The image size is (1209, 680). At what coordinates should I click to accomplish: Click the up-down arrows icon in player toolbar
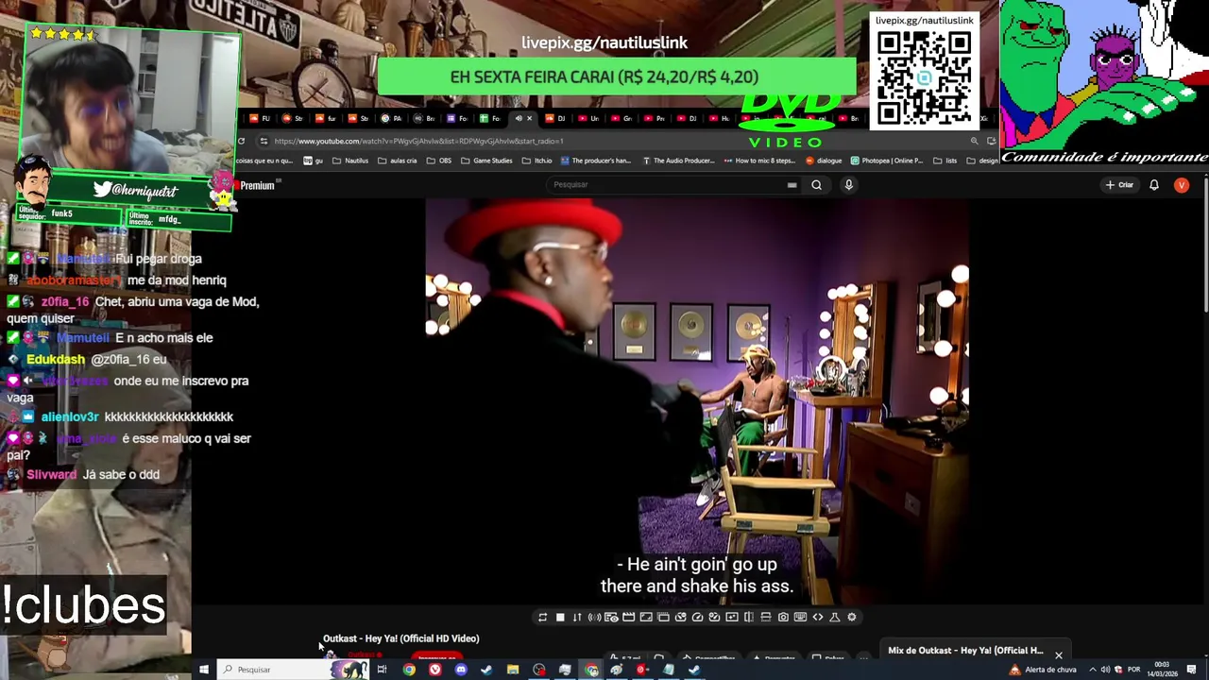tap(577, 618)
